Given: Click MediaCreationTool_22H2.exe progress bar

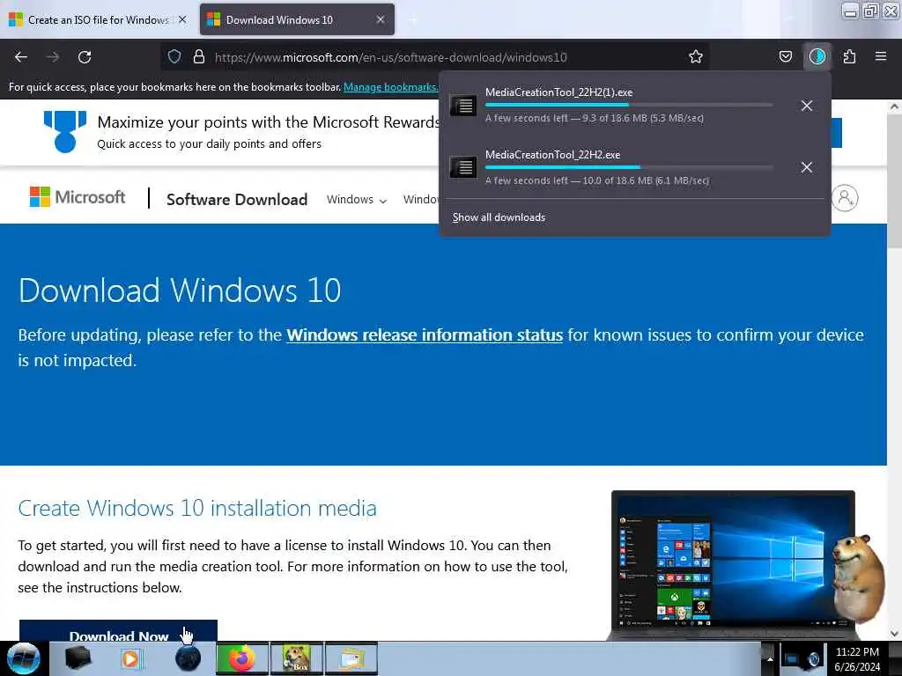Looking at the screenshot, I should [629, 167].
